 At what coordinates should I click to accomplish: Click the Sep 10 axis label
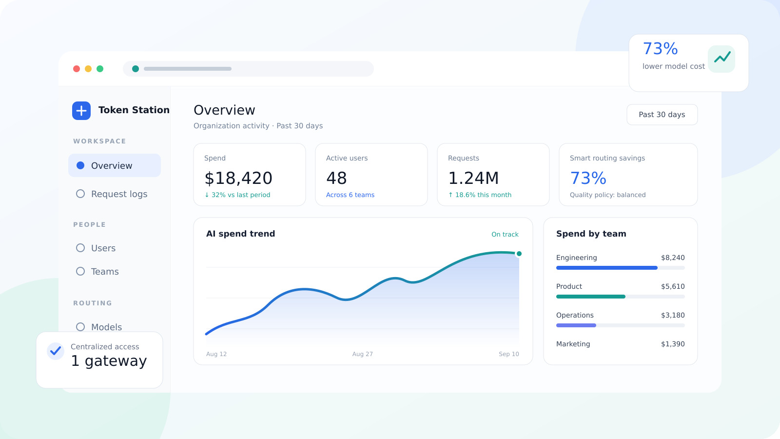(509, 354)
